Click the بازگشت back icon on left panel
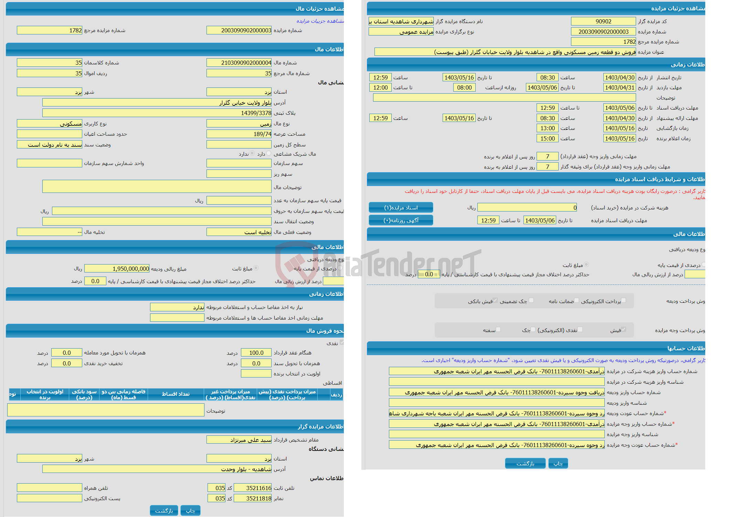Viewport: 740px width, 517px height. (x=163, y=510)
